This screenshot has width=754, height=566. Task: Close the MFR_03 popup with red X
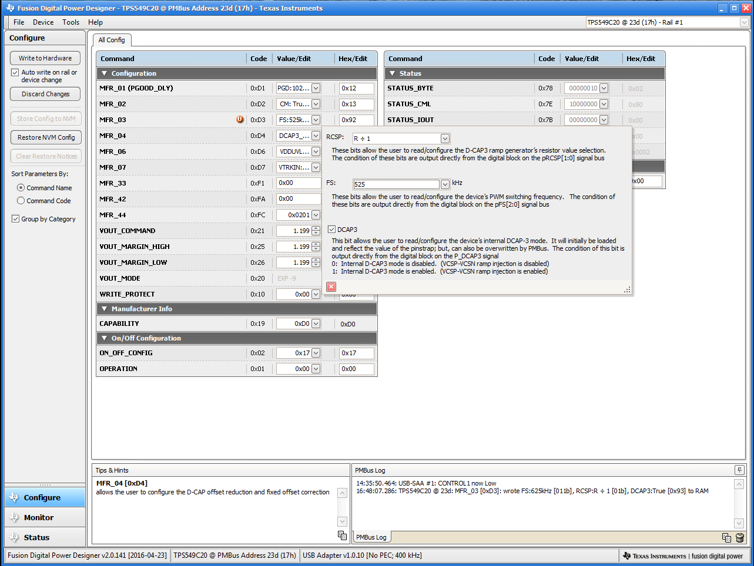pyautogui.click(x=331, y=287)
